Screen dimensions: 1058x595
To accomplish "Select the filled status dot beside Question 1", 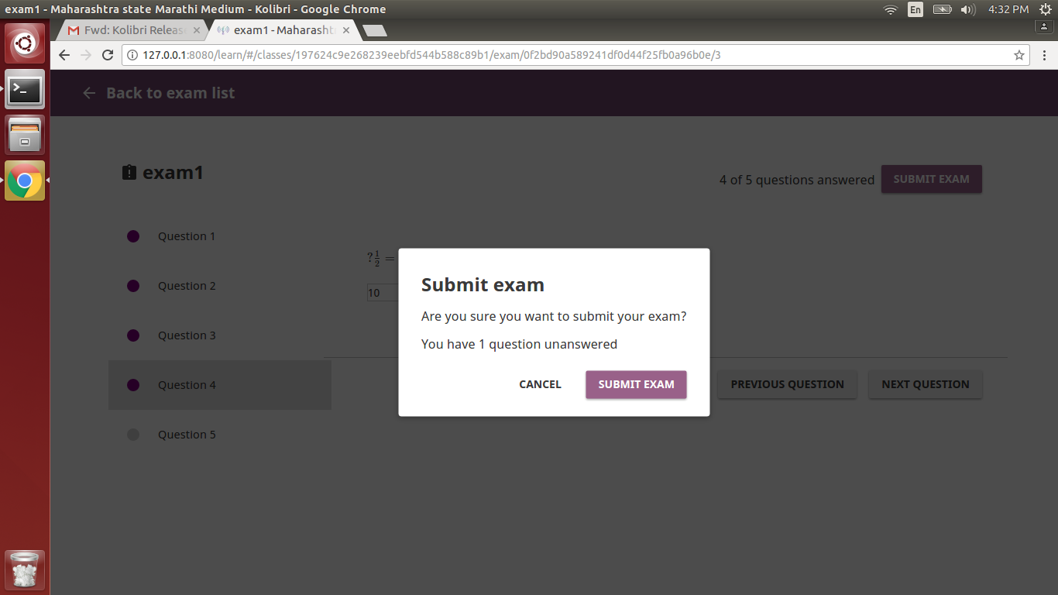I will point(132,236).
